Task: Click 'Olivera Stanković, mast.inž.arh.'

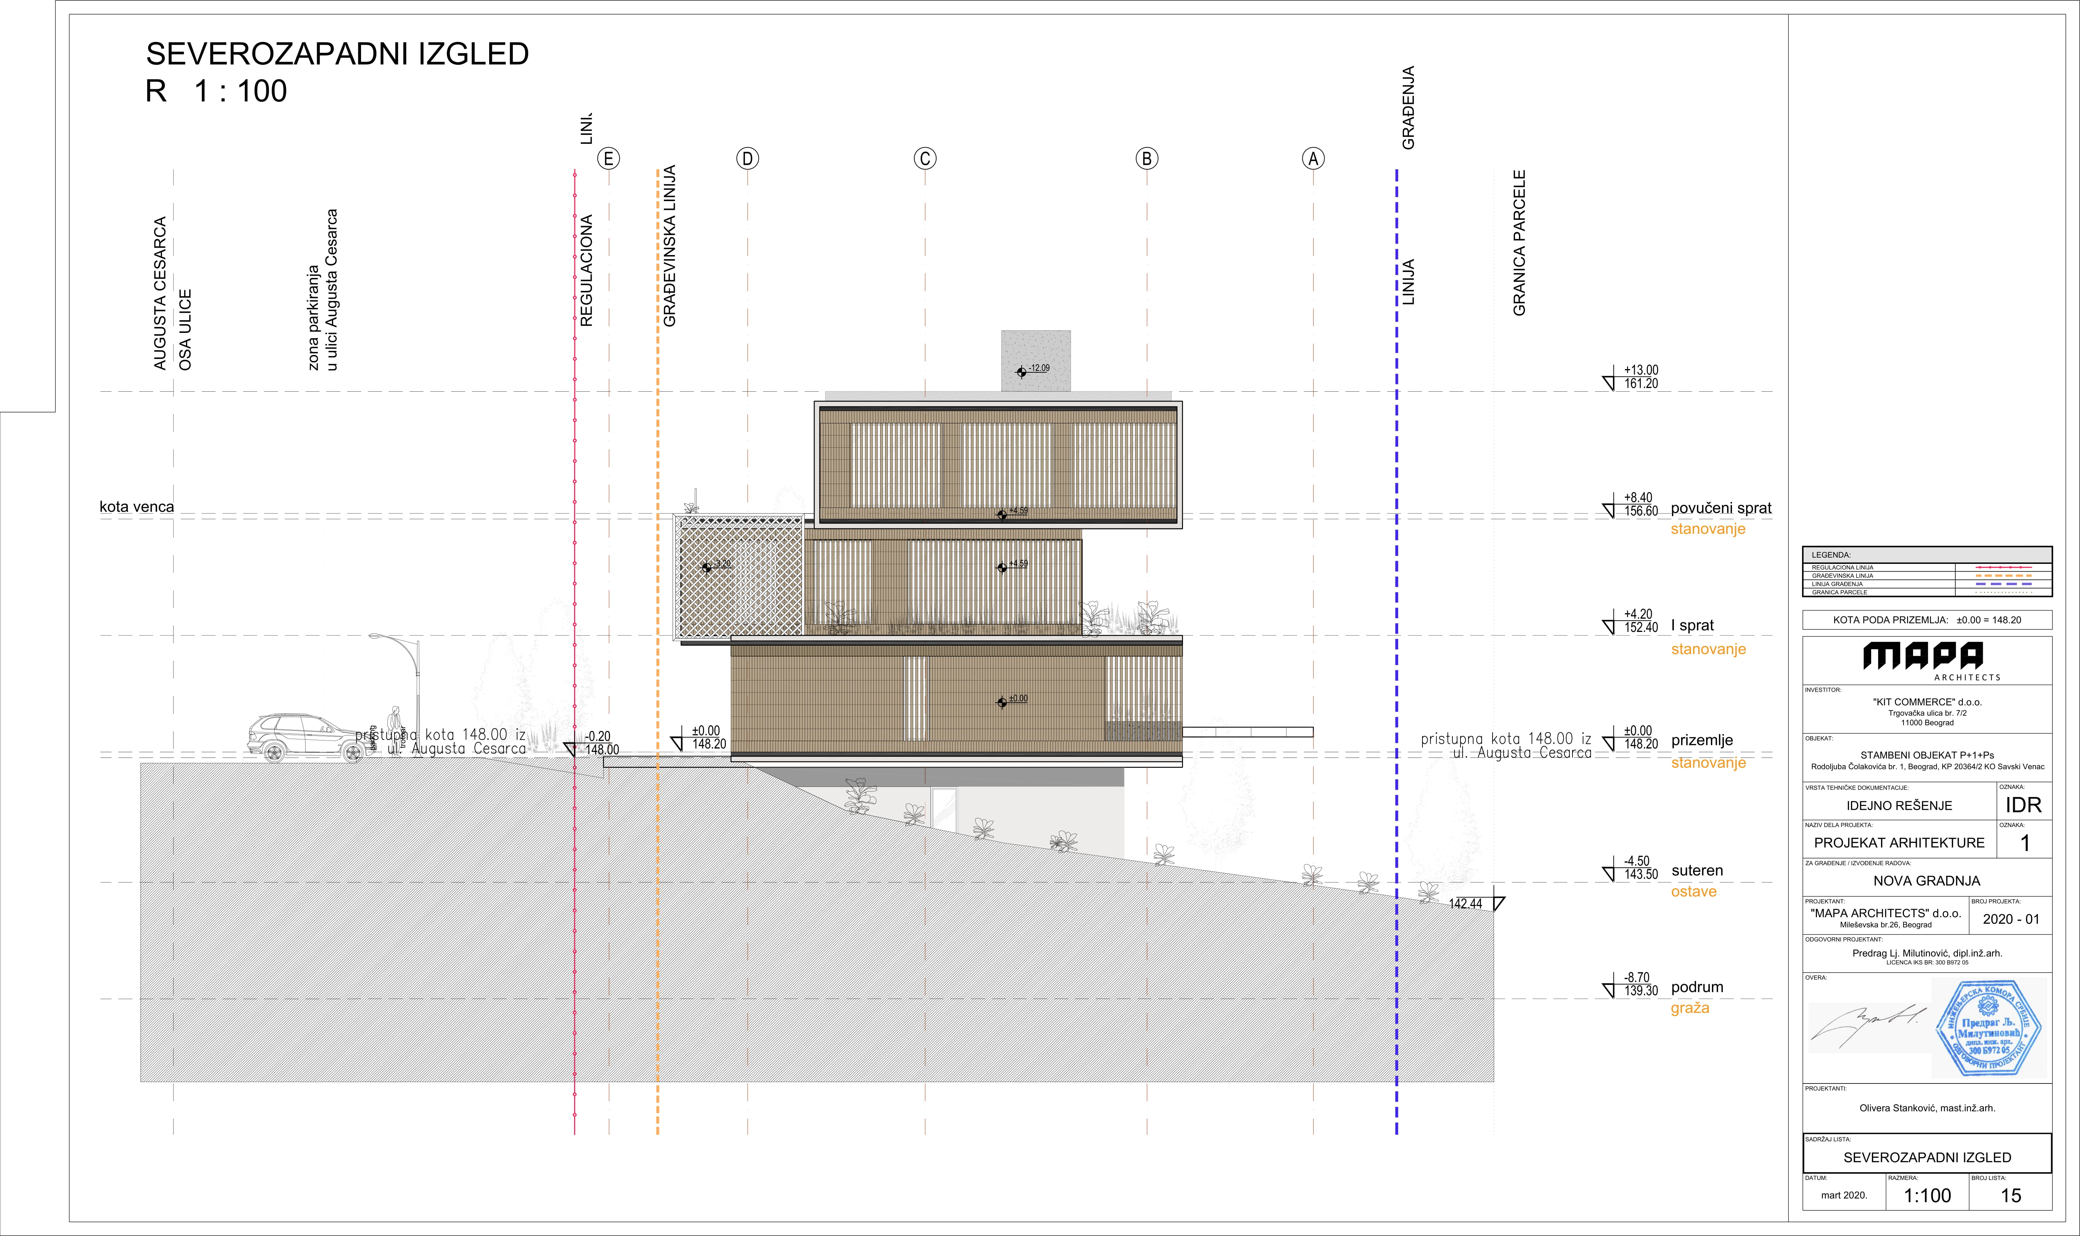Action: point(1927,1108)
